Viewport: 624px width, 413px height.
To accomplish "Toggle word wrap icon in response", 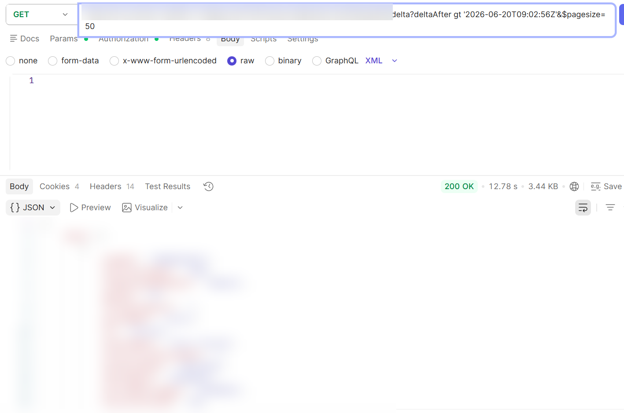I will coord(583,208).
